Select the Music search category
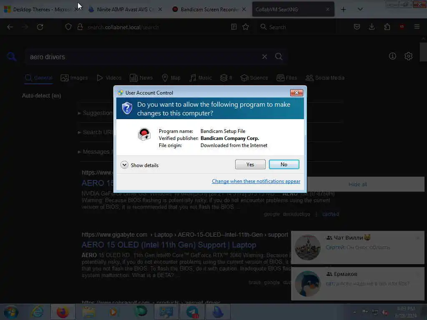Image resolution: width=427 pixels, height=320 pixels. 201,78
